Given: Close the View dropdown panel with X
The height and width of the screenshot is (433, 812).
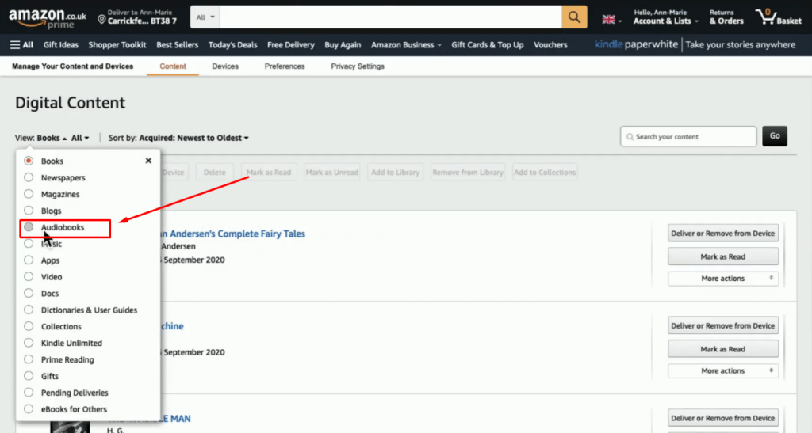Looking at the screenshot, I should tap(148, 161).
